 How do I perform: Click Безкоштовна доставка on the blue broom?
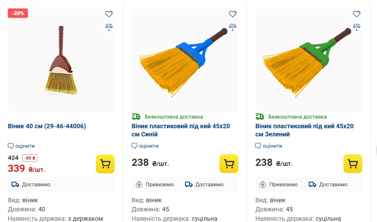173,117
